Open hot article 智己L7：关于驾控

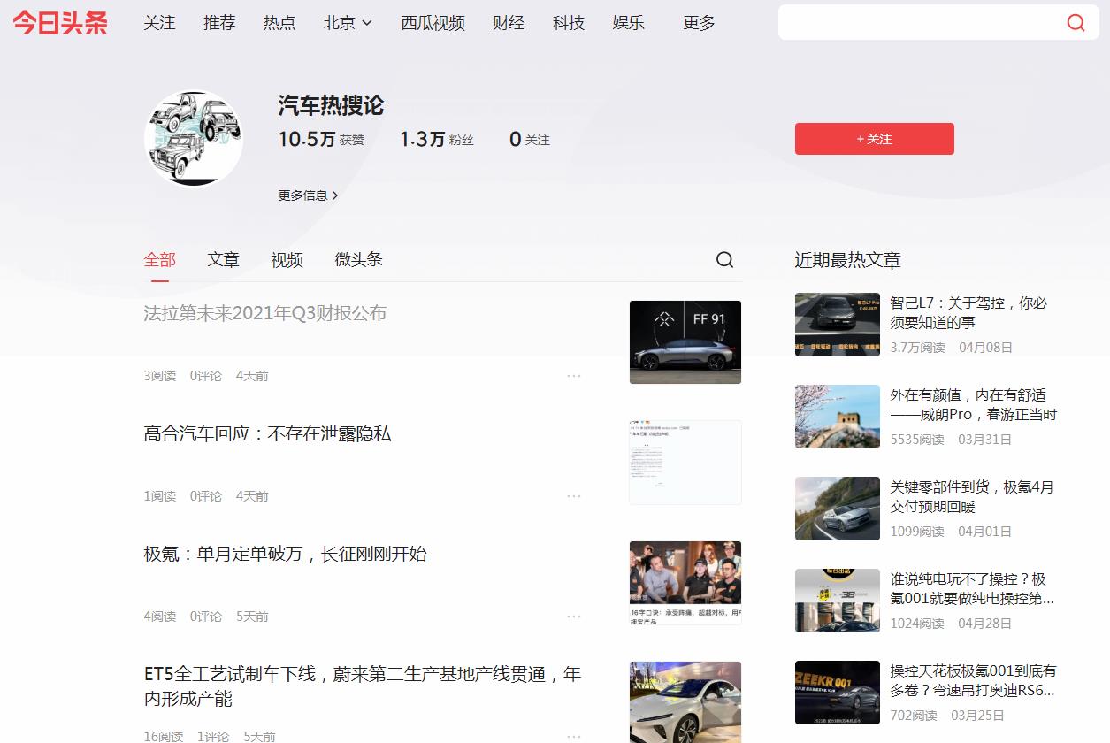point(968,312)
